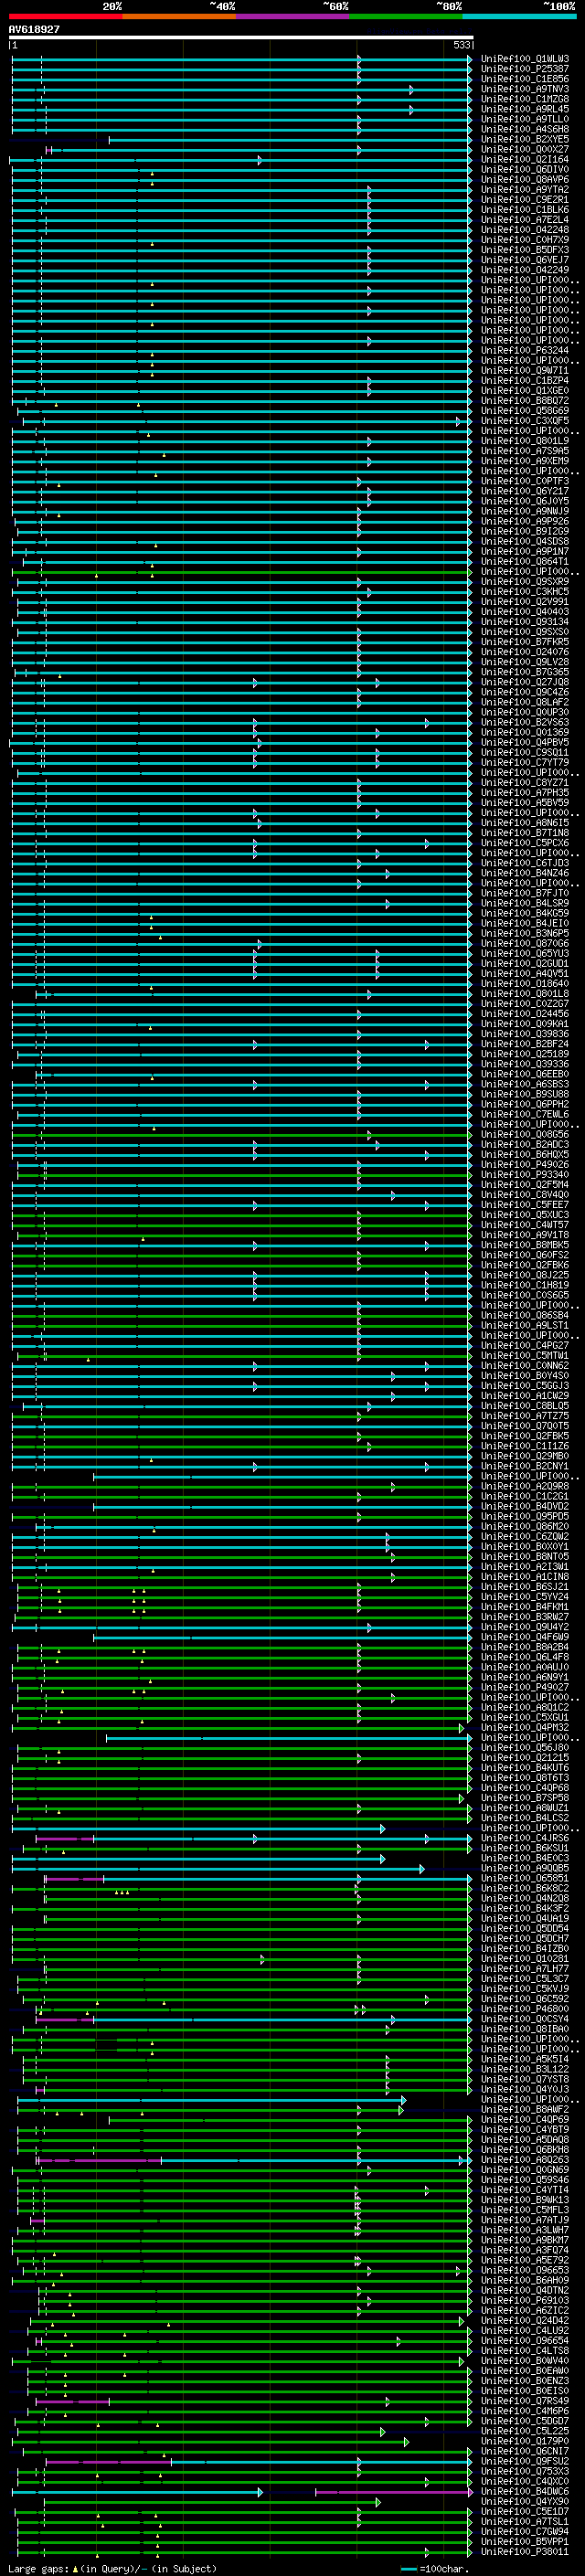Click the UniRef100_Q86SB4 label

coord(525,1315)
